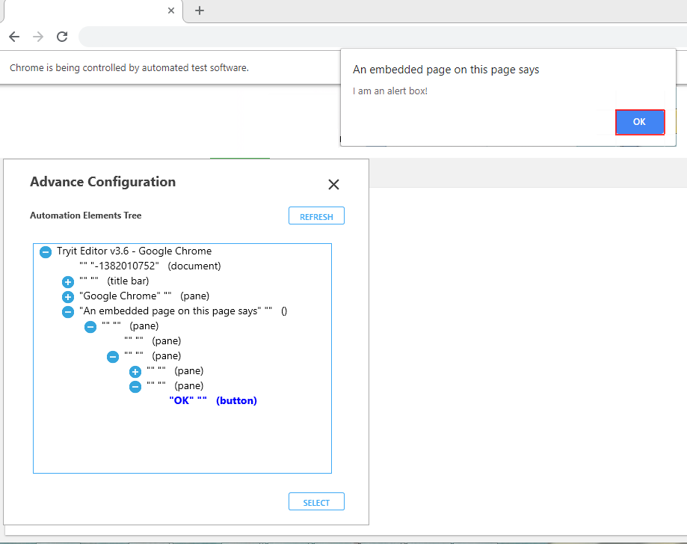Image resolution: width=687 pixels, height=544 pixels.
Task: Expand the "Google Chrome" pane node
Action: (68, 297)
